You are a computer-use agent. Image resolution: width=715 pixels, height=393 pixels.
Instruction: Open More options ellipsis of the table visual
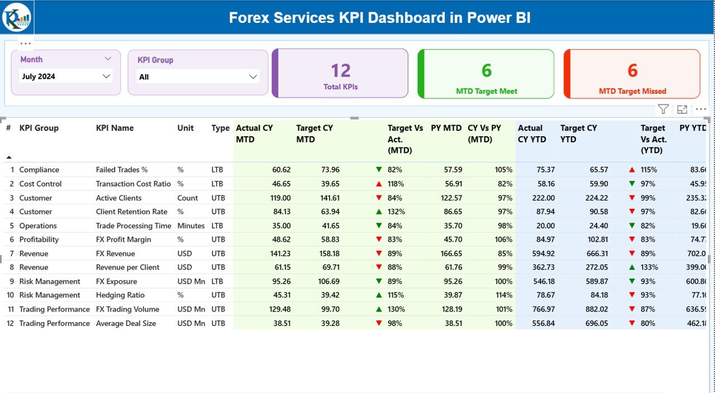coord(700,109)
